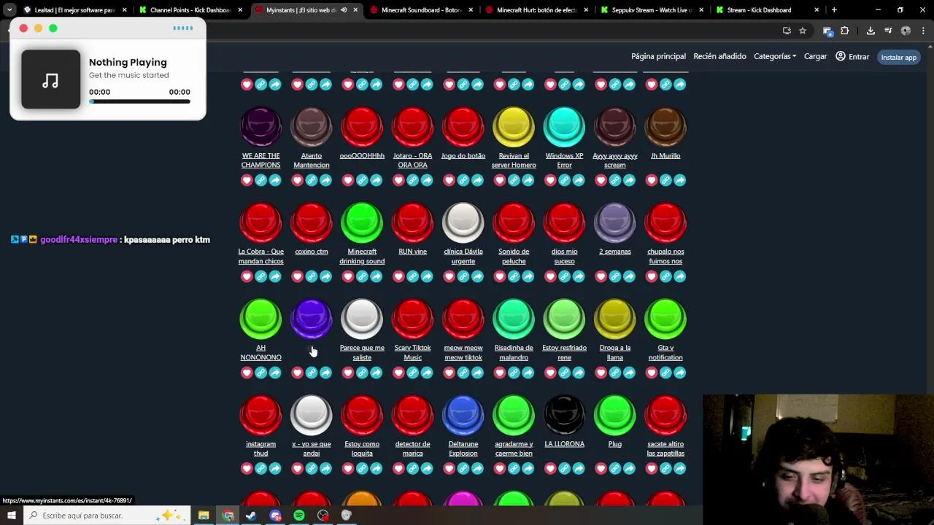Favorite the detector de marica sound

[398, 469]
